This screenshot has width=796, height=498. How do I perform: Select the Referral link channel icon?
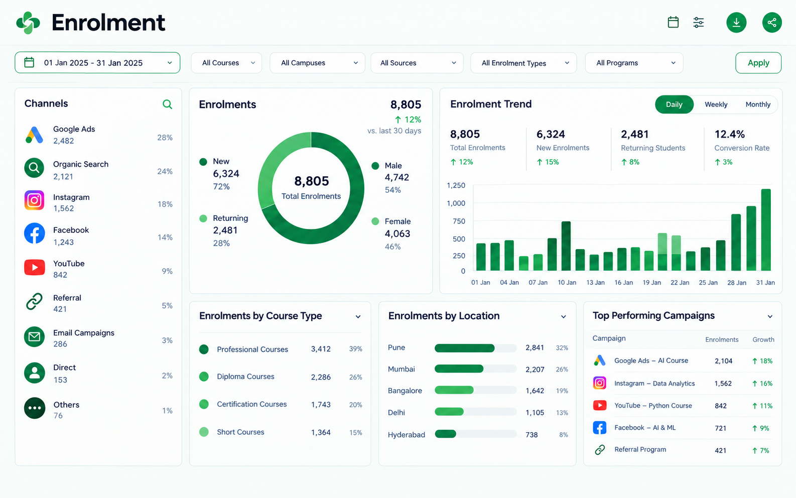35,302
